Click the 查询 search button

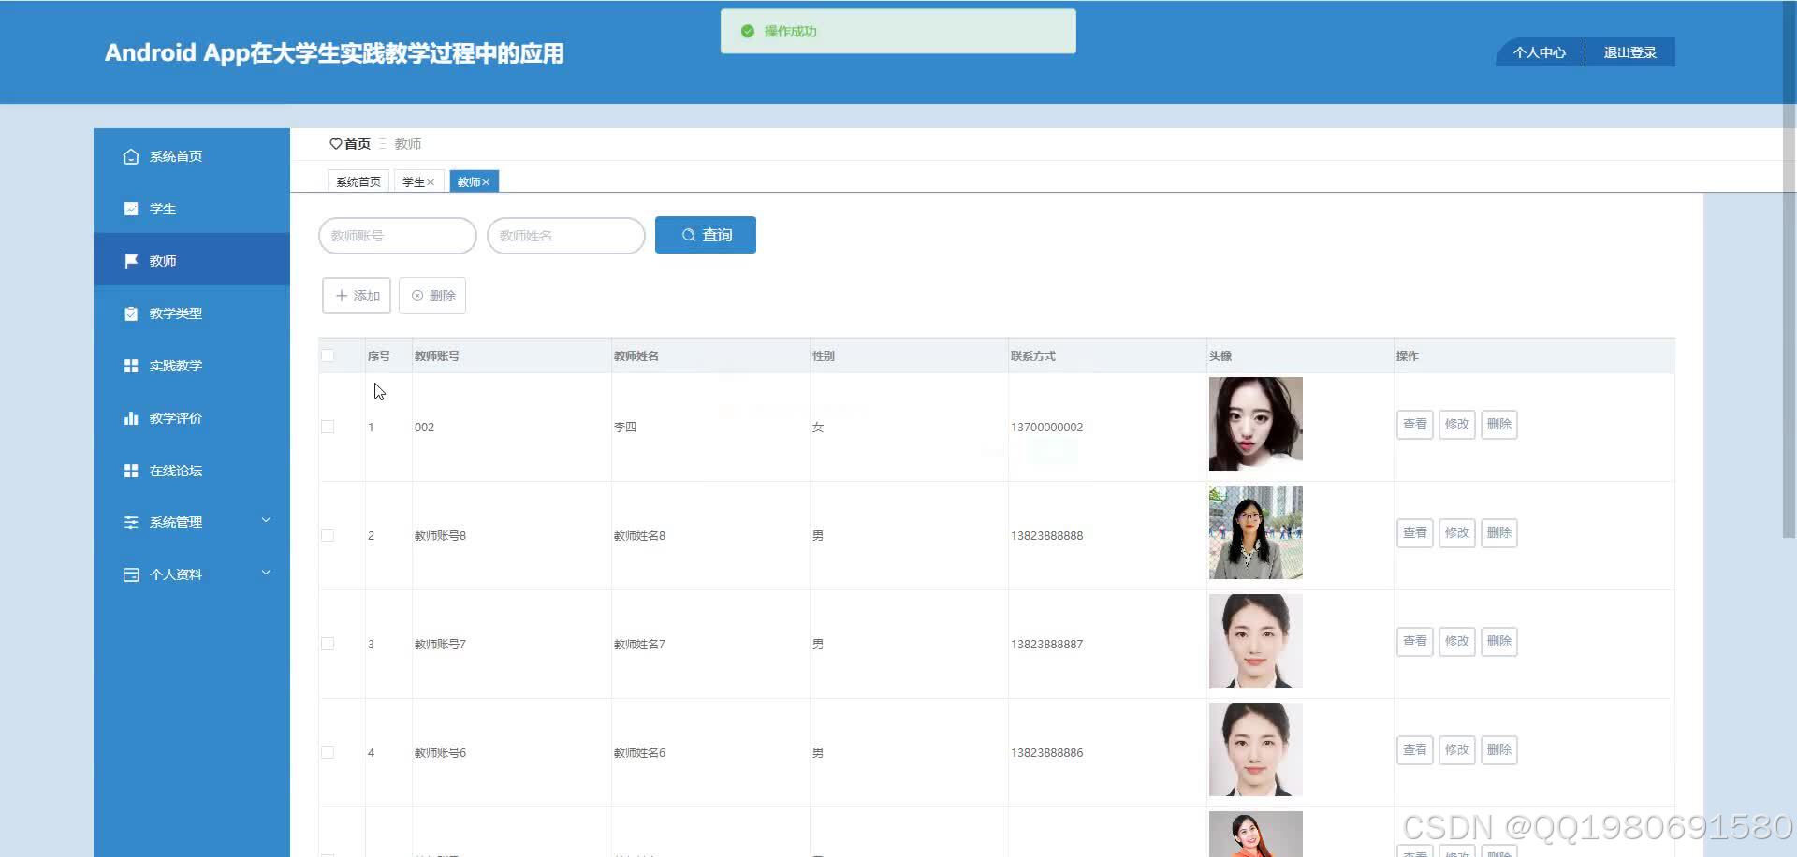click(x=706, y=235)
